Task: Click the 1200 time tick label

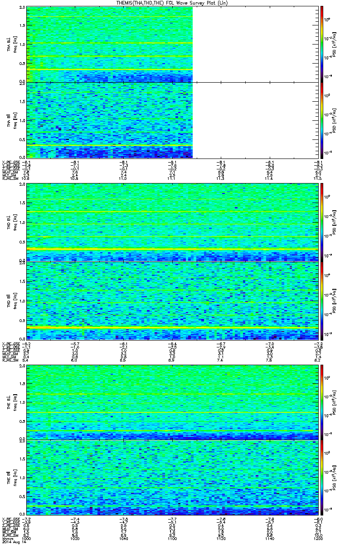Action: [317, 539]
